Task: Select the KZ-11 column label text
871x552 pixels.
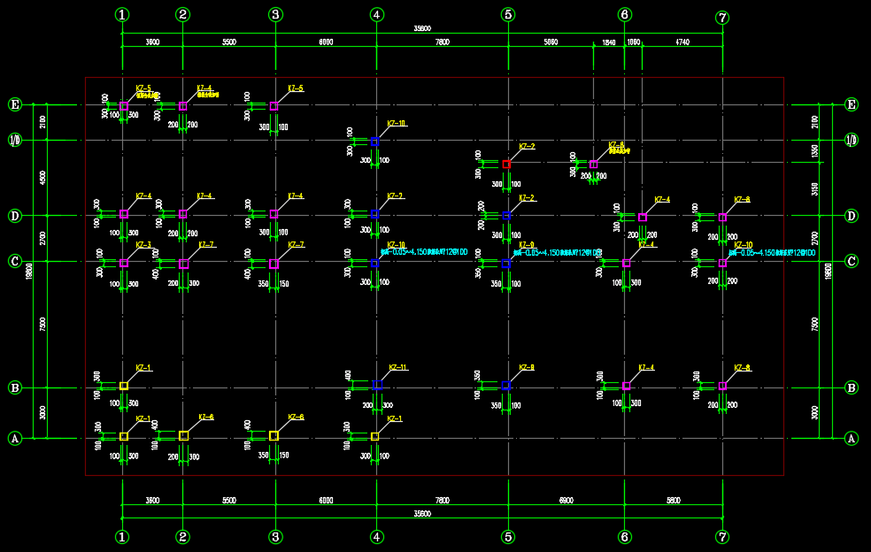Action: (397, 367)
